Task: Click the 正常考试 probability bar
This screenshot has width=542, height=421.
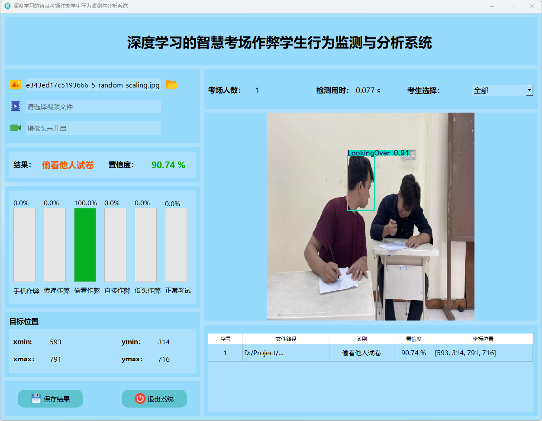Action: pyautogui.click(x=176, y=245)
